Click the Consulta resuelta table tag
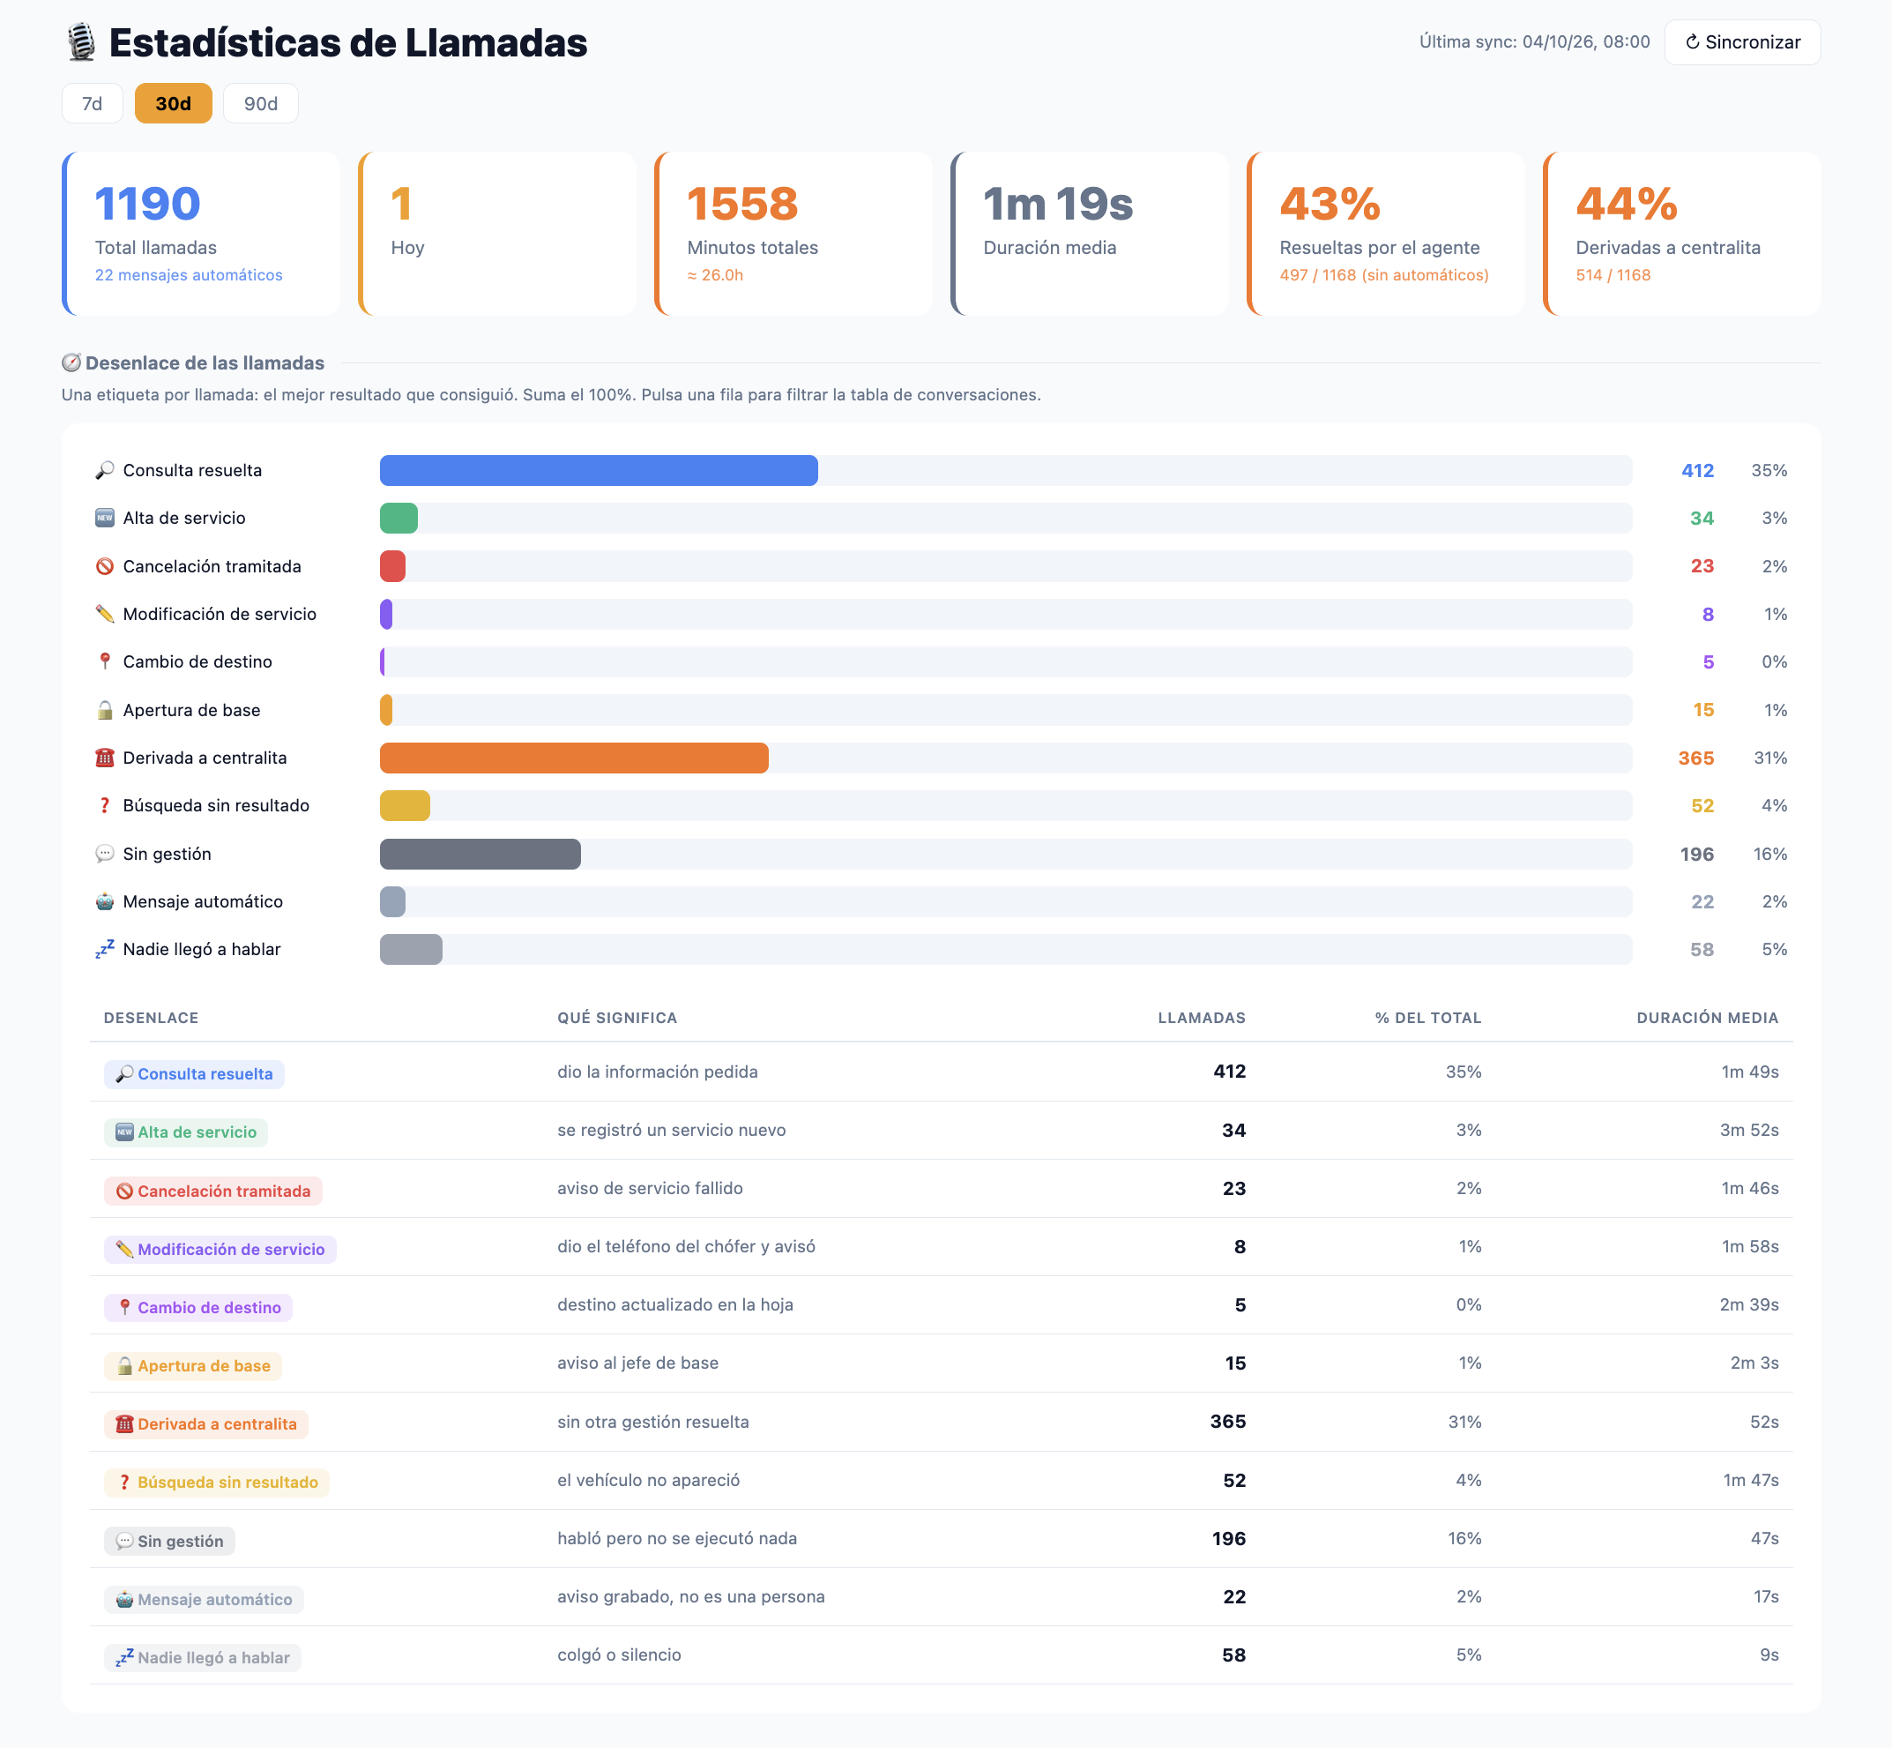1892x1748 pixels. coord(194,1073)
